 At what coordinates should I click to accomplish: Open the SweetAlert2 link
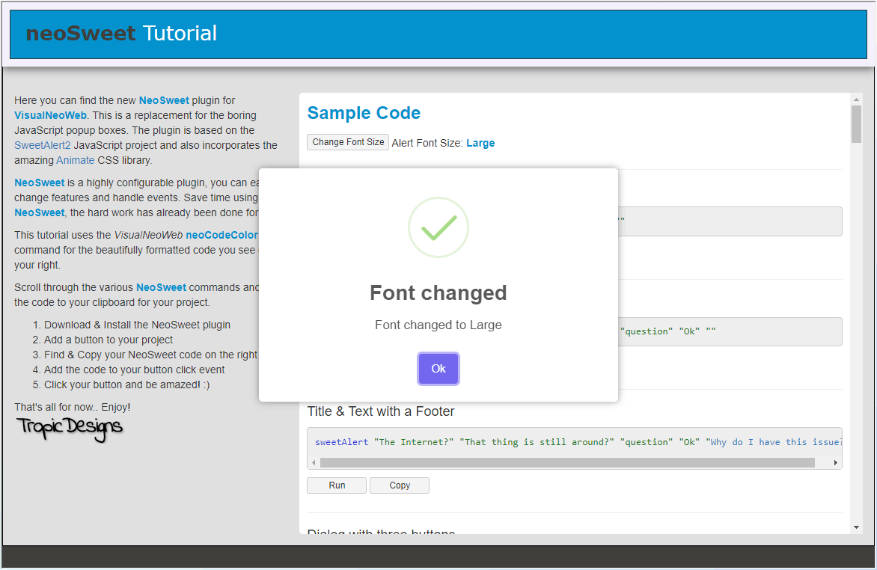tap(43, 145)
